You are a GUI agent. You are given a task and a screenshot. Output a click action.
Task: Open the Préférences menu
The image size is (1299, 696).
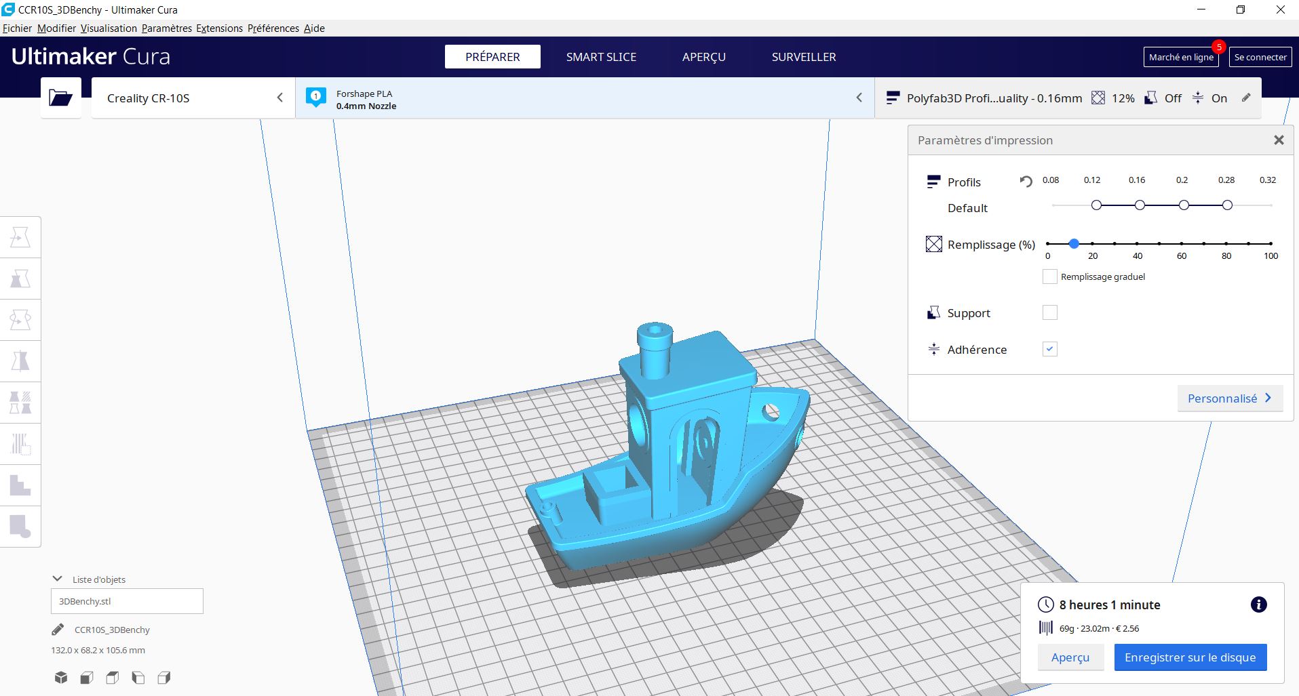pyautogui.click(x=273, y=28)
